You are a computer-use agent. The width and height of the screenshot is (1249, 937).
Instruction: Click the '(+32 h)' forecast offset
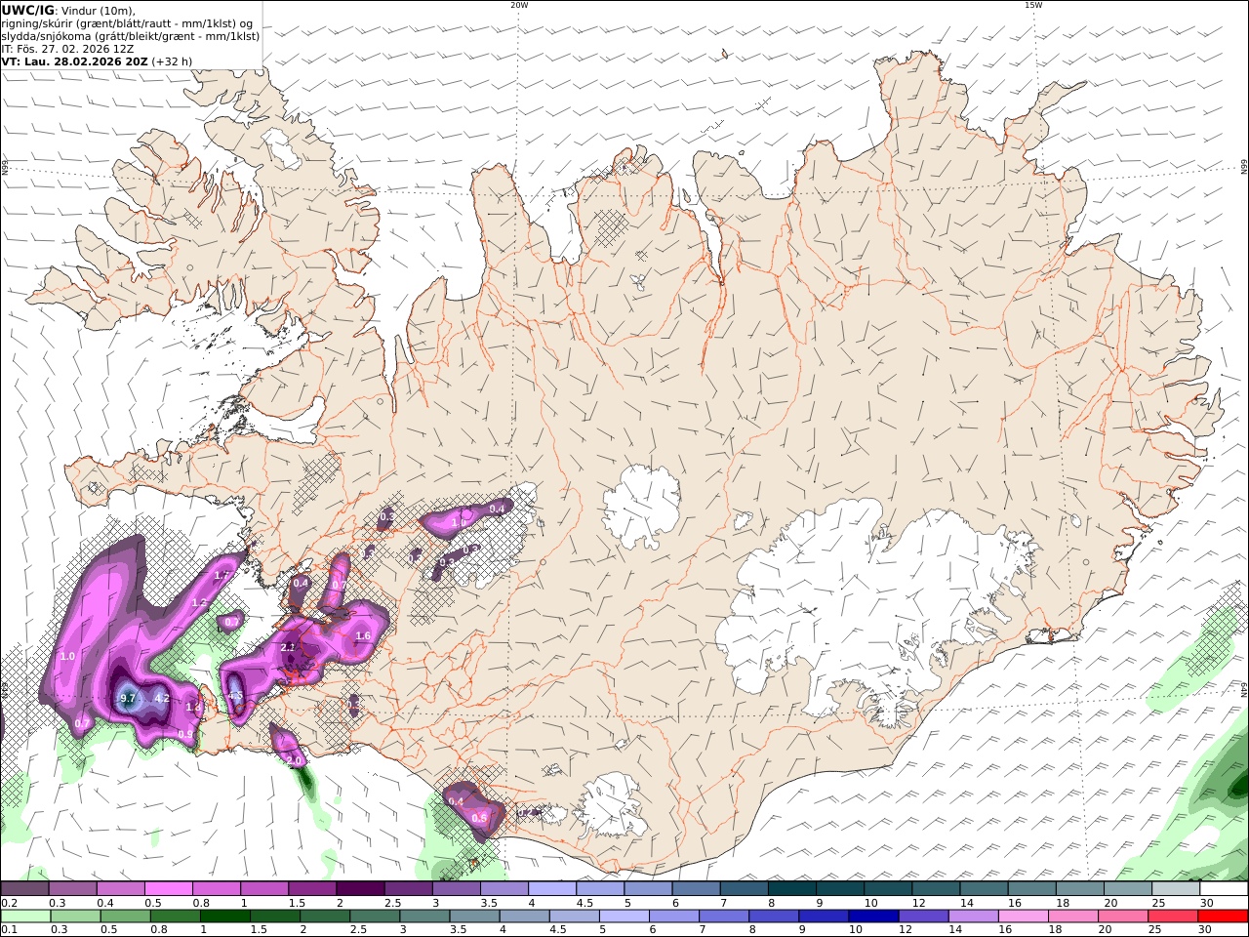point(172,61)
